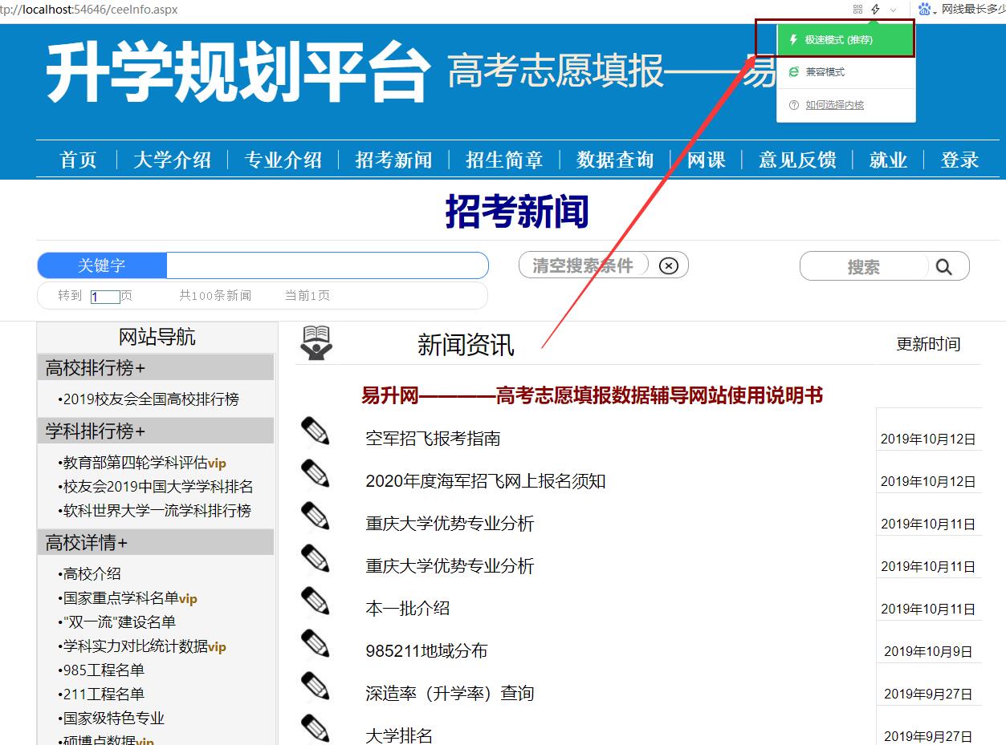Open 数据查询 in the navigation bar
This screenshot has width=1006, height=745.
pos(615,160)
